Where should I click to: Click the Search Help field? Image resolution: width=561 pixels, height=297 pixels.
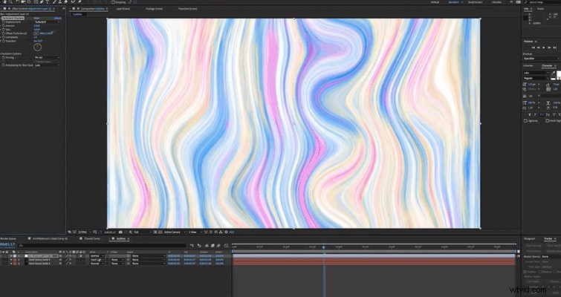click(542, 2)
